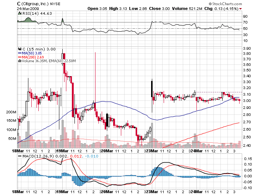Click the 70 level on RSI axis

pos(245,22)
